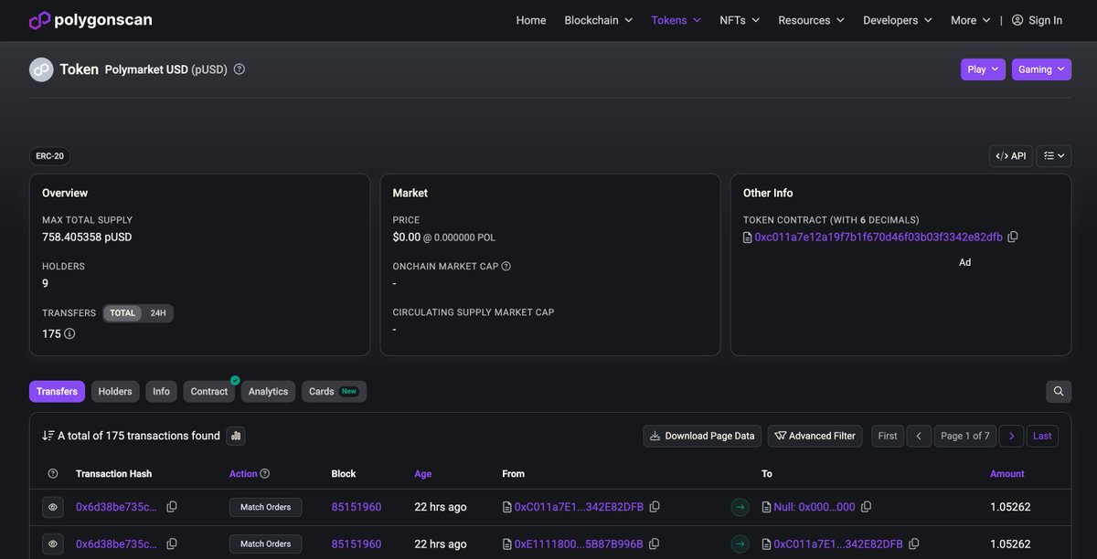Click the info icon beside 175 transfers
1097x559 pixels.
70,334
